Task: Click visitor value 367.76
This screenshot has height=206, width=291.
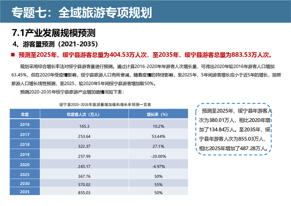Action: (84, 176)
